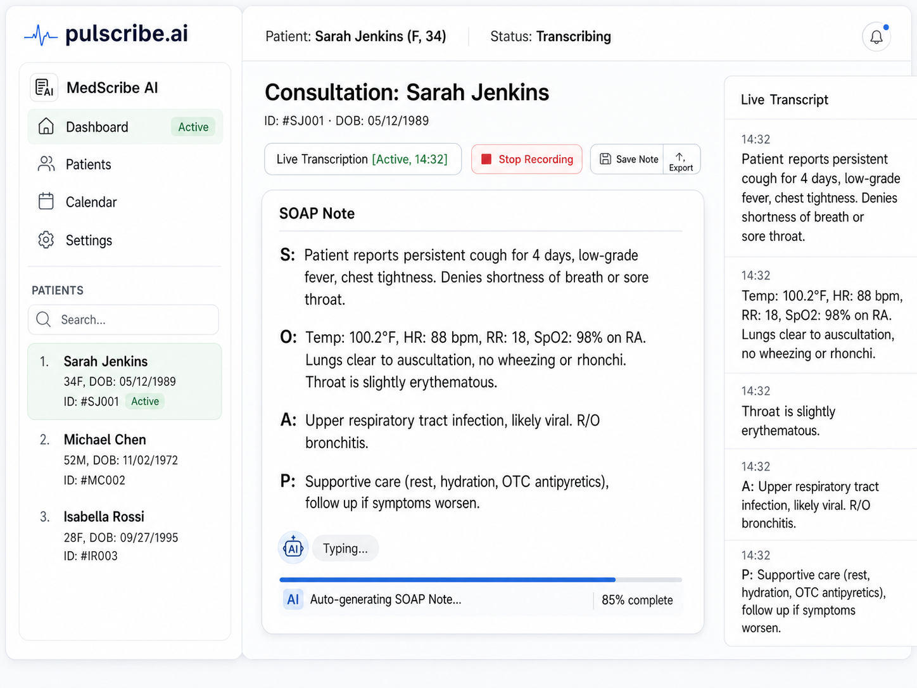The width and height of the screenshot is (917, 688).
Task: Click the SOAP Note generation progress bar
Action: pyautogui.click(x=479, y=579)
